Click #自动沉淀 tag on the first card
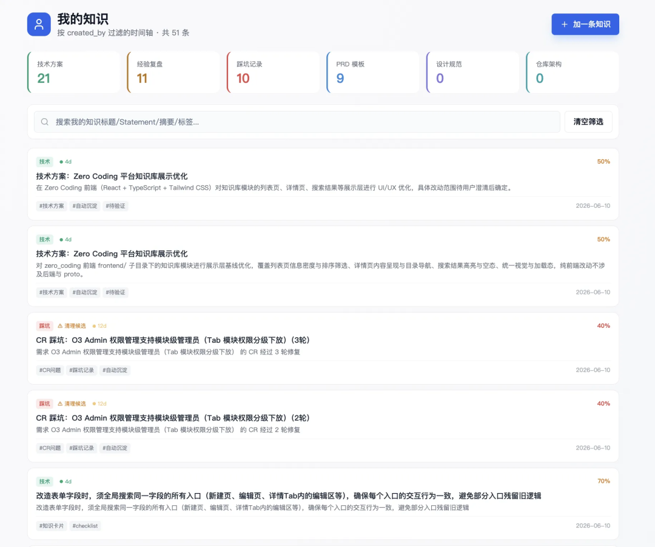655x547 pixels. tap(85, 206)
